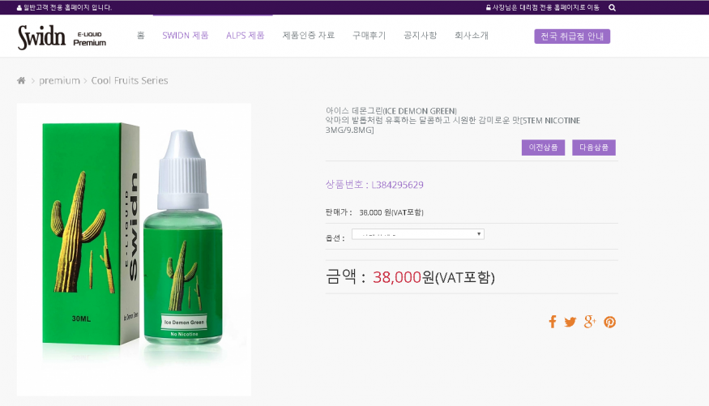Go to next product 다음상품

point(594,147)
